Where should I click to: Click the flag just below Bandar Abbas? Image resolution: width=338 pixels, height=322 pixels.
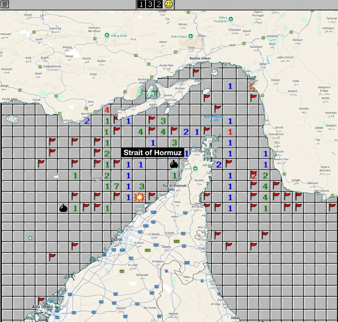196,72
